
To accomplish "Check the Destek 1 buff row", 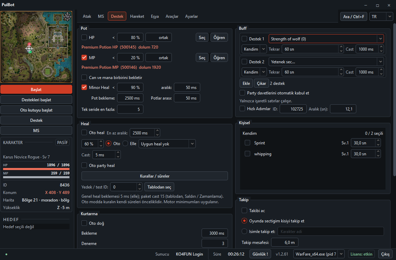I will 244,39.
